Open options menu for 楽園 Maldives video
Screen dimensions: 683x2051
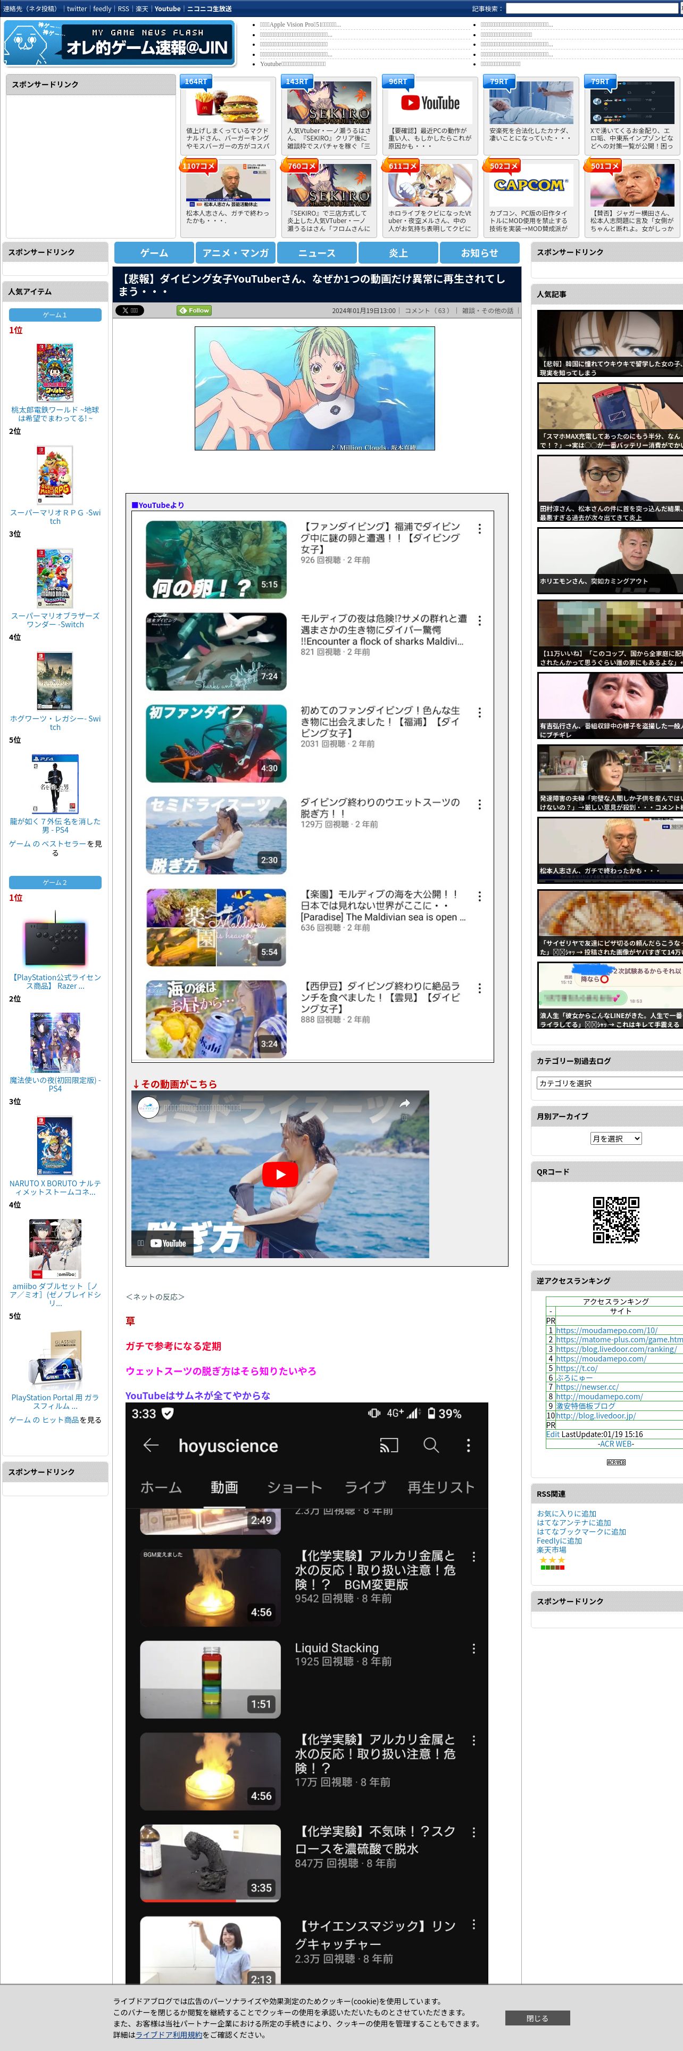coord(479,897)
